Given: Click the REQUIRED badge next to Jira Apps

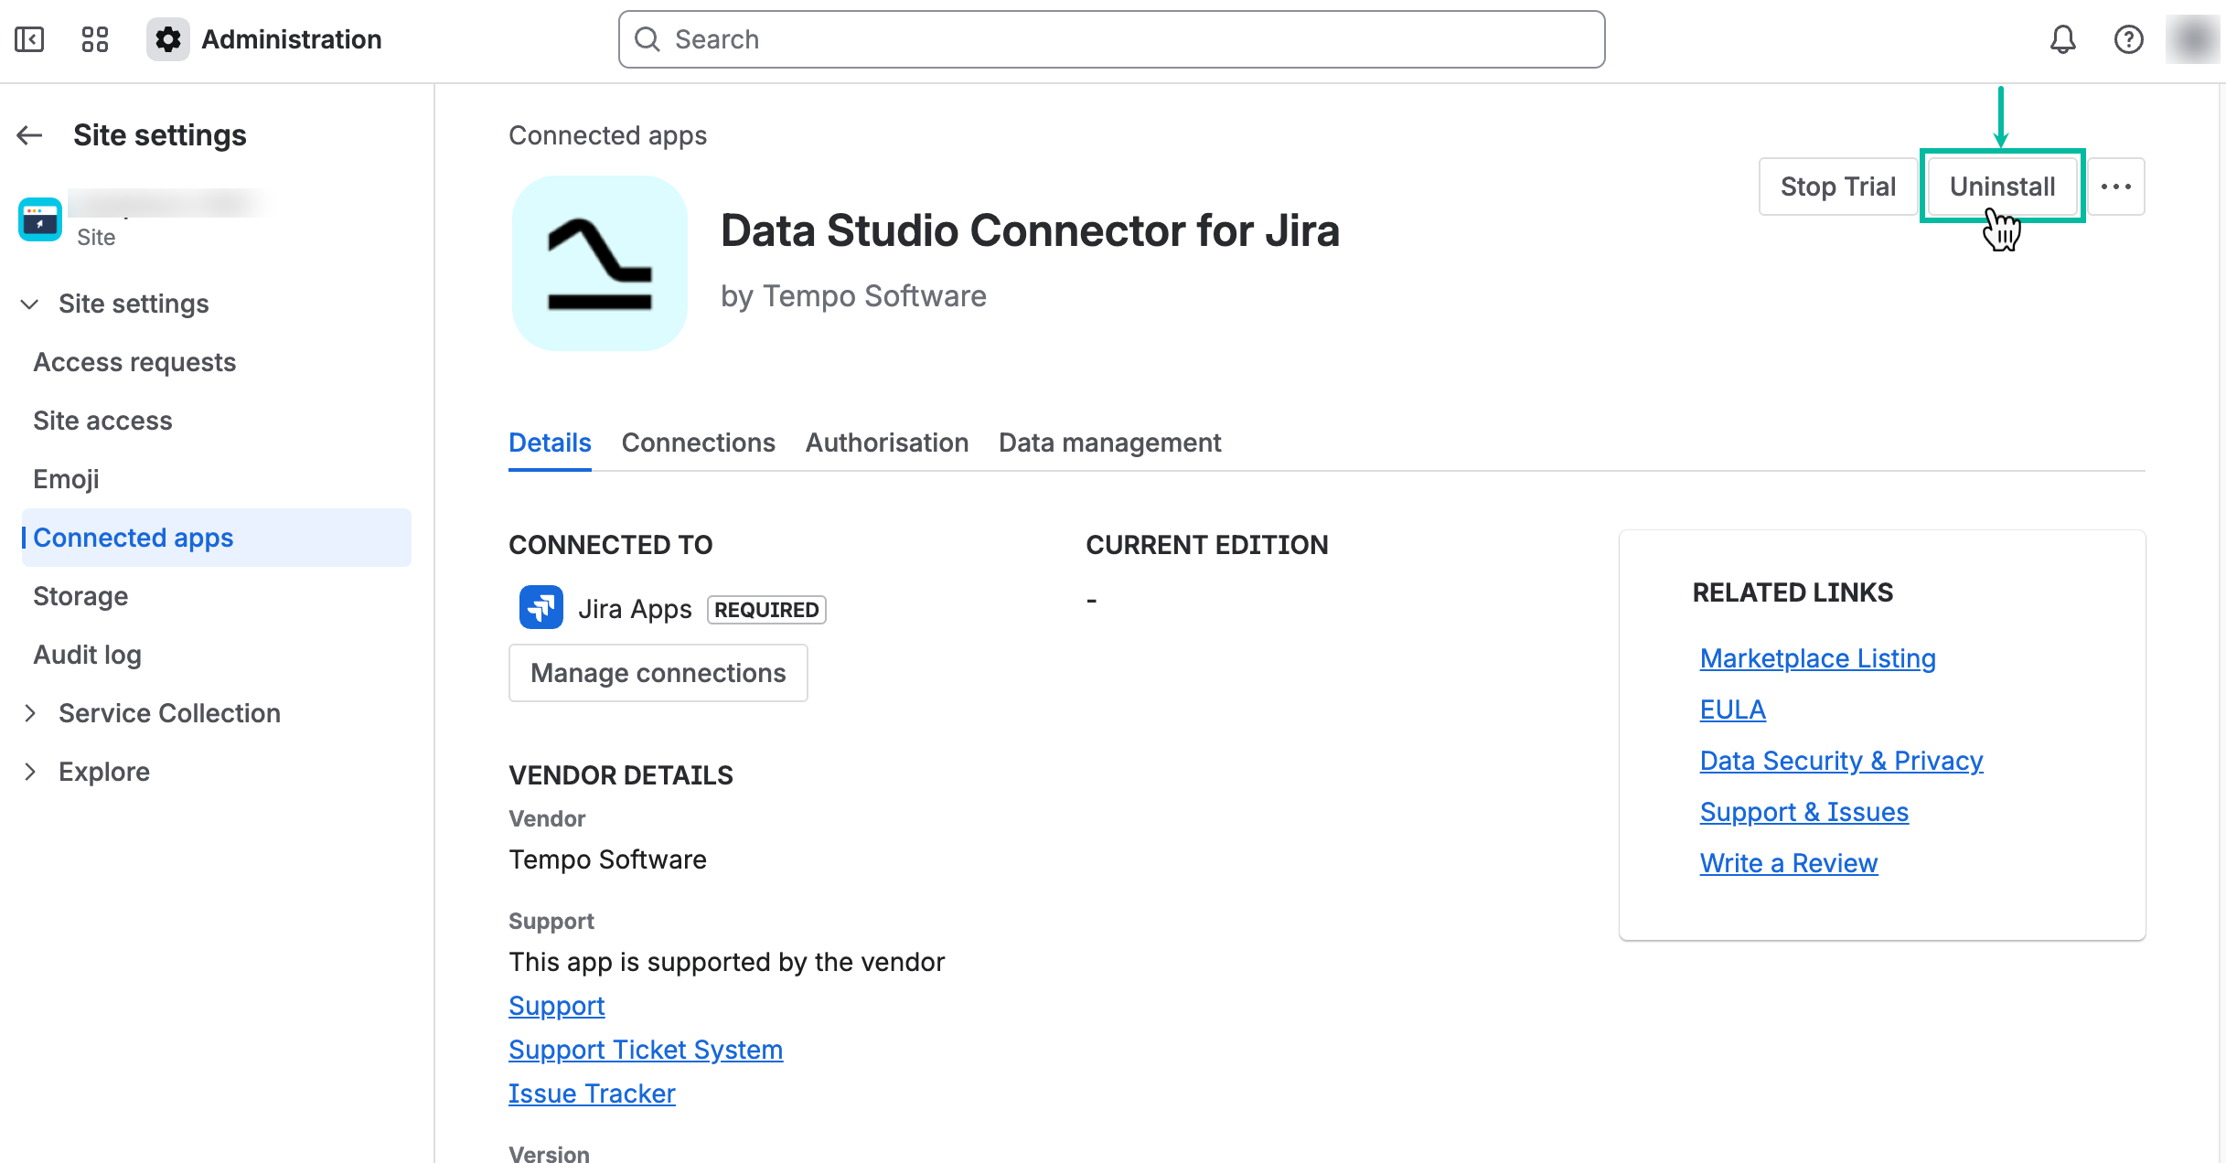Looking at the screenshot, I should click(766, 610).
